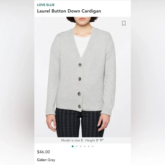Click the bottom cardigan button in photo
This screenshot has width=165, height=165.
coord(80,106)
